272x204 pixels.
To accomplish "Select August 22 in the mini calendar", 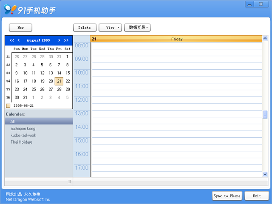I will tap(68, 81).
